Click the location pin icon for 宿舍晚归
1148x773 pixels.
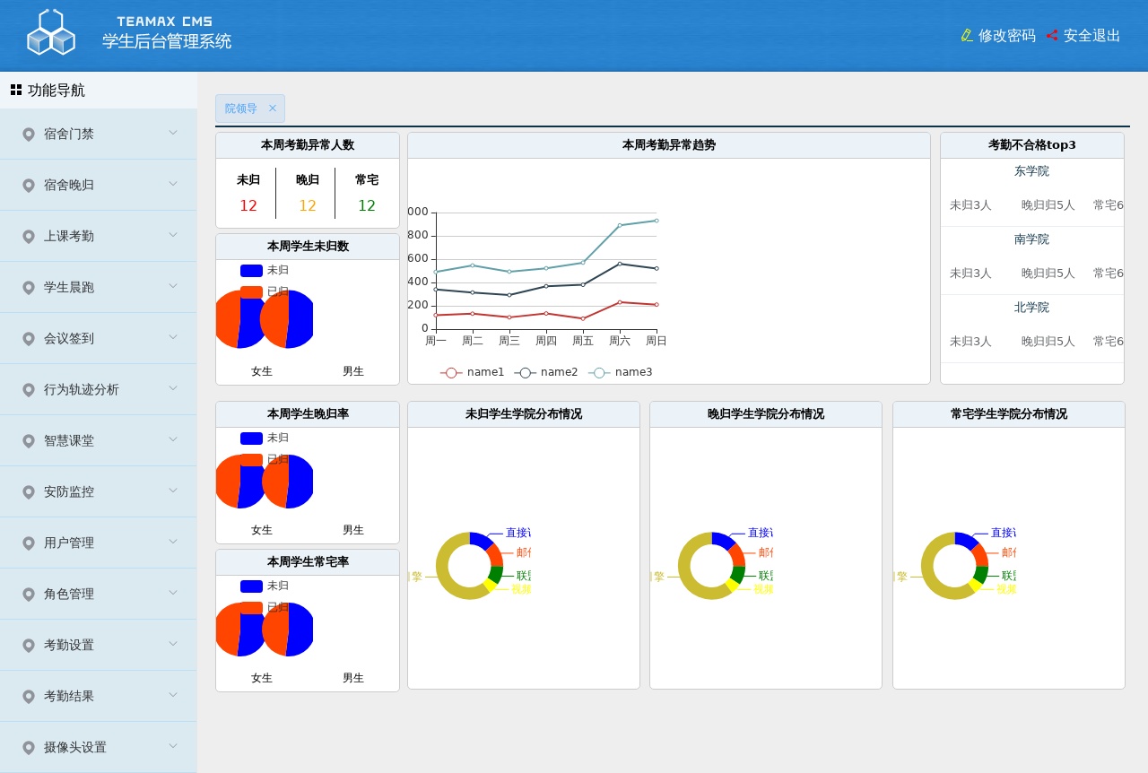[29, 186]
